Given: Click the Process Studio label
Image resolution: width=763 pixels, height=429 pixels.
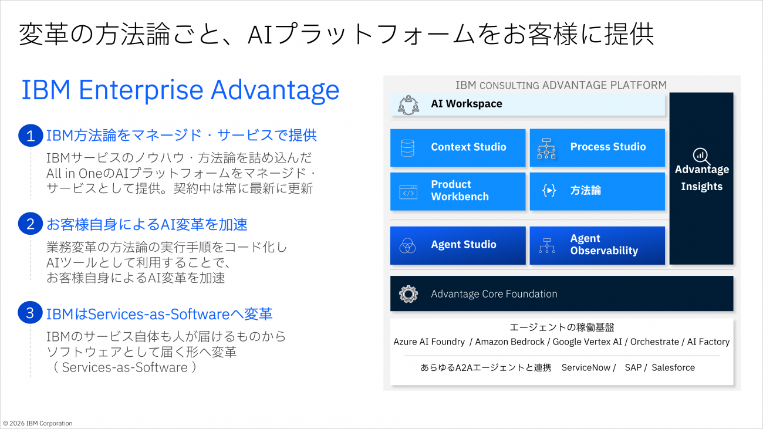Looking at the screenshot, I should [608, 147].
